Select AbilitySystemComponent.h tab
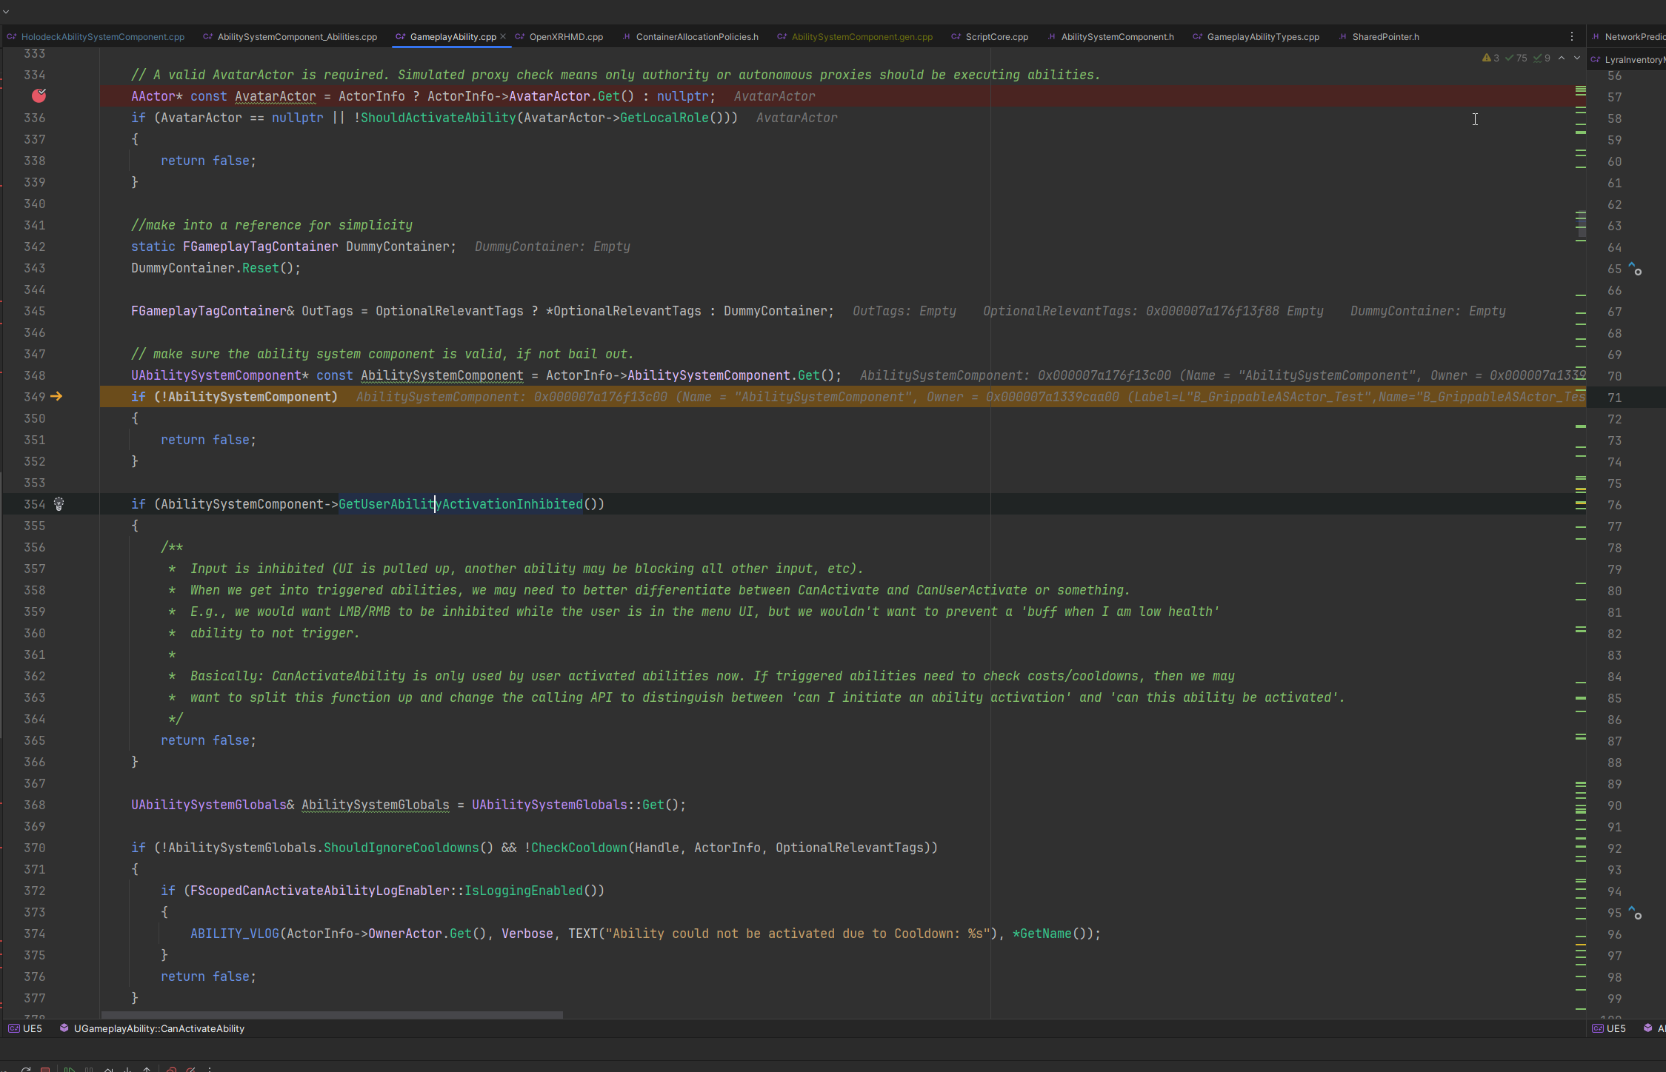The width and height of the screenshot is (1666, 1072). pos(1111,36)
